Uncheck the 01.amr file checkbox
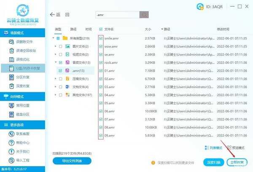253x172 pixels. click(101, 71)
